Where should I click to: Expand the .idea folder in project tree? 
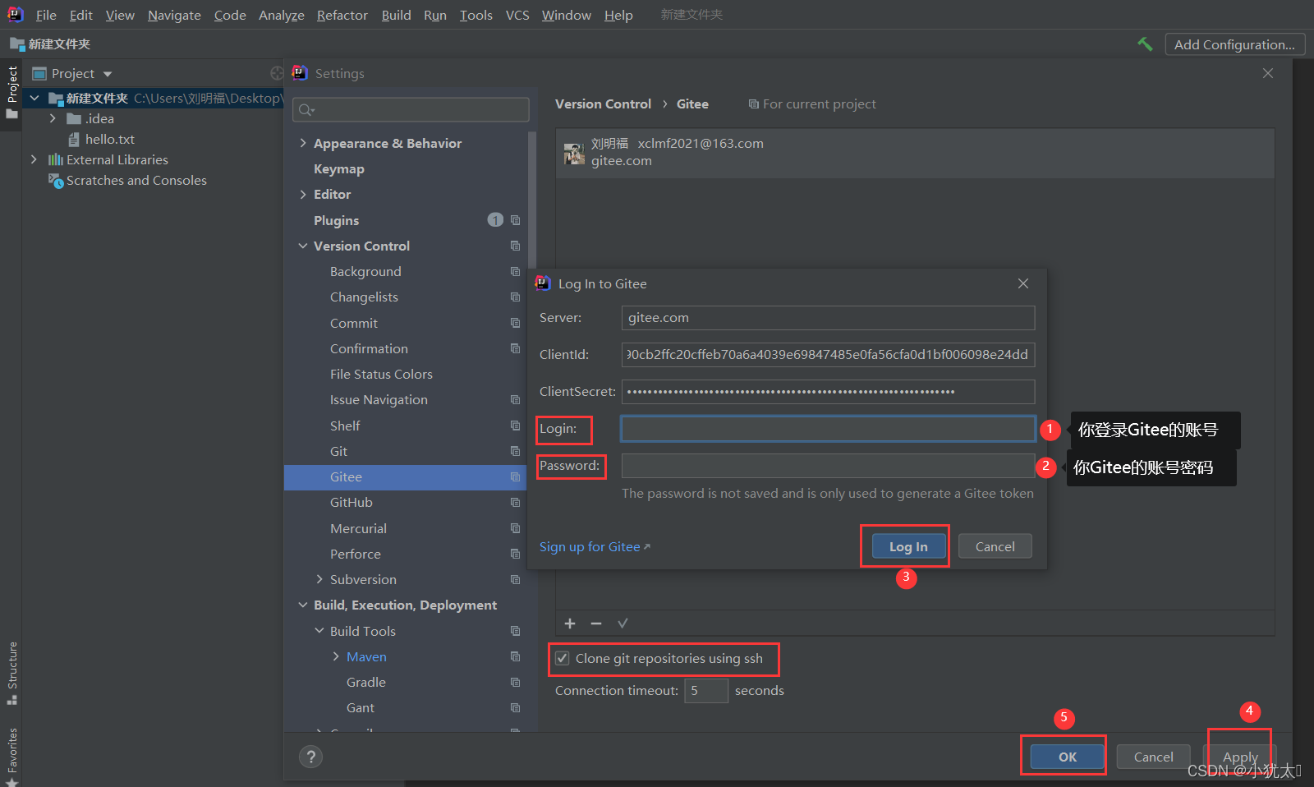[53, 118]
